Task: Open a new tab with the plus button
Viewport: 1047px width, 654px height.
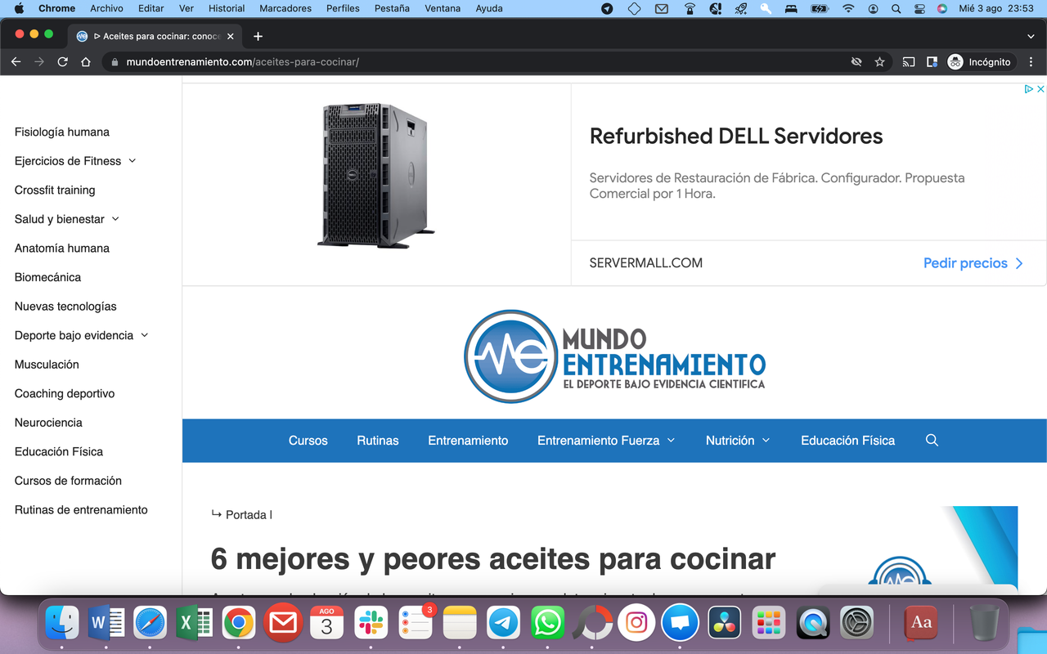Action: coord(258,36)
